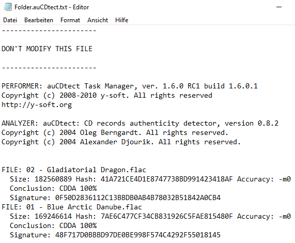Click the http://y-soft.org URL text

click(37, 105)
